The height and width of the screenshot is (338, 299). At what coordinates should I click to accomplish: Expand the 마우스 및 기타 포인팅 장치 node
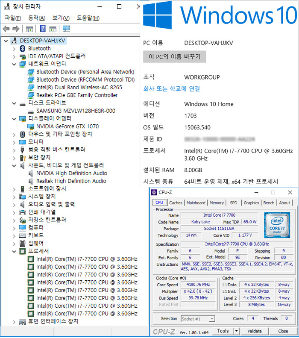click(14, 135)
